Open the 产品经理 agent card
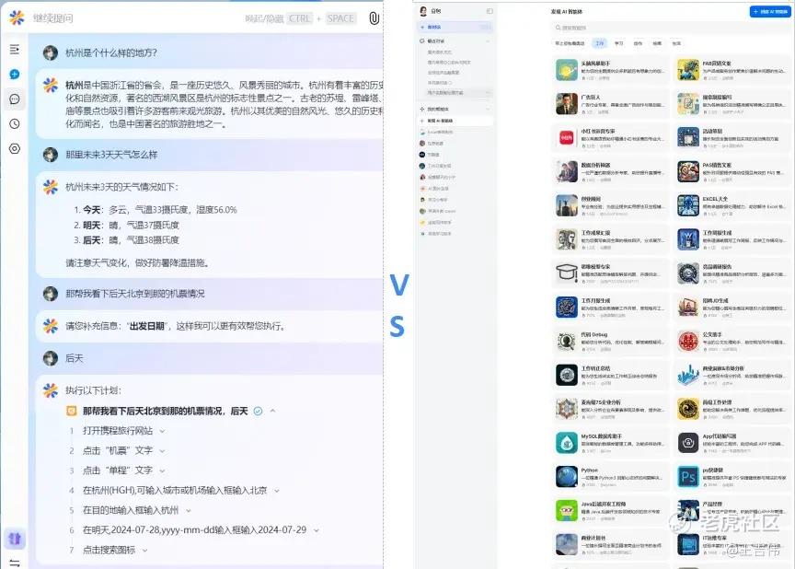Screen dimensions: 795x569 coord(732,510)
